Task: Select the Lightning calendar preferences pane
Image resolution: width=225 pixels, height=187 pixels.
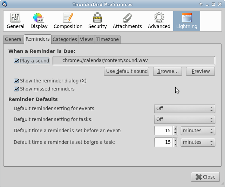Action: tap(186, 21)
